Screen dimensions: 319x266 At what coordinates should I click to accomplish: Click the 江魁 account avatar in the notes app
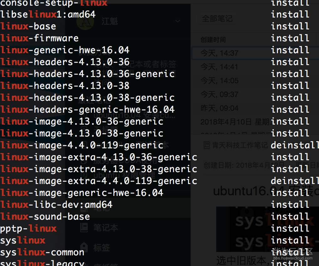(x=85, y=21)
